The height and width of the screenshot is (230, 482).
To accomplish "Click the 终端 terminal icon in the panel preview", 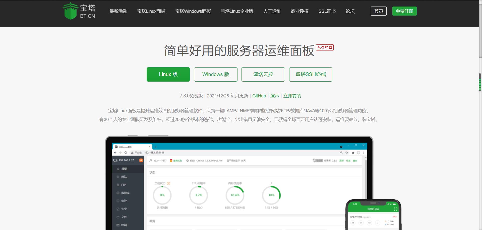I will 118,225.
